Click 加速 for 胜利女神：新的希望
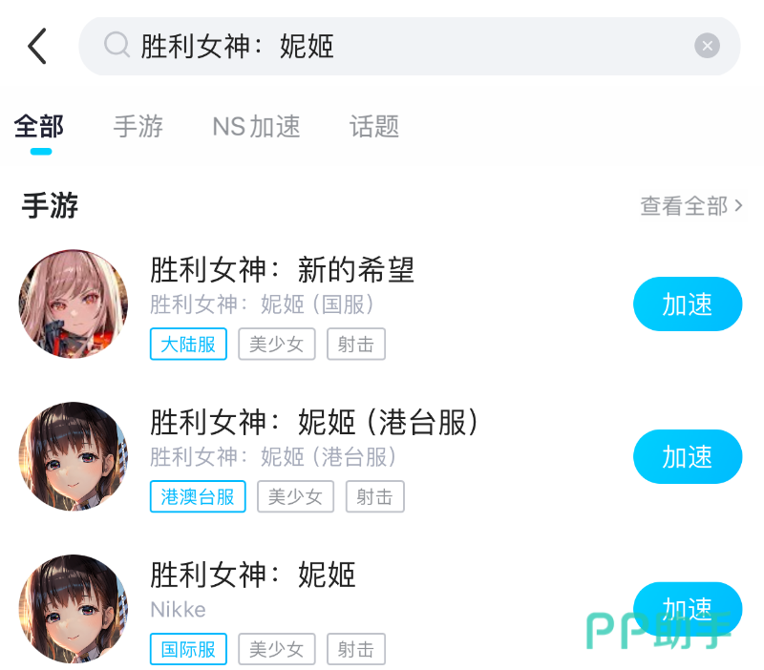The width and height of the screenshot is (764, 670). click(x=688, y=304)
